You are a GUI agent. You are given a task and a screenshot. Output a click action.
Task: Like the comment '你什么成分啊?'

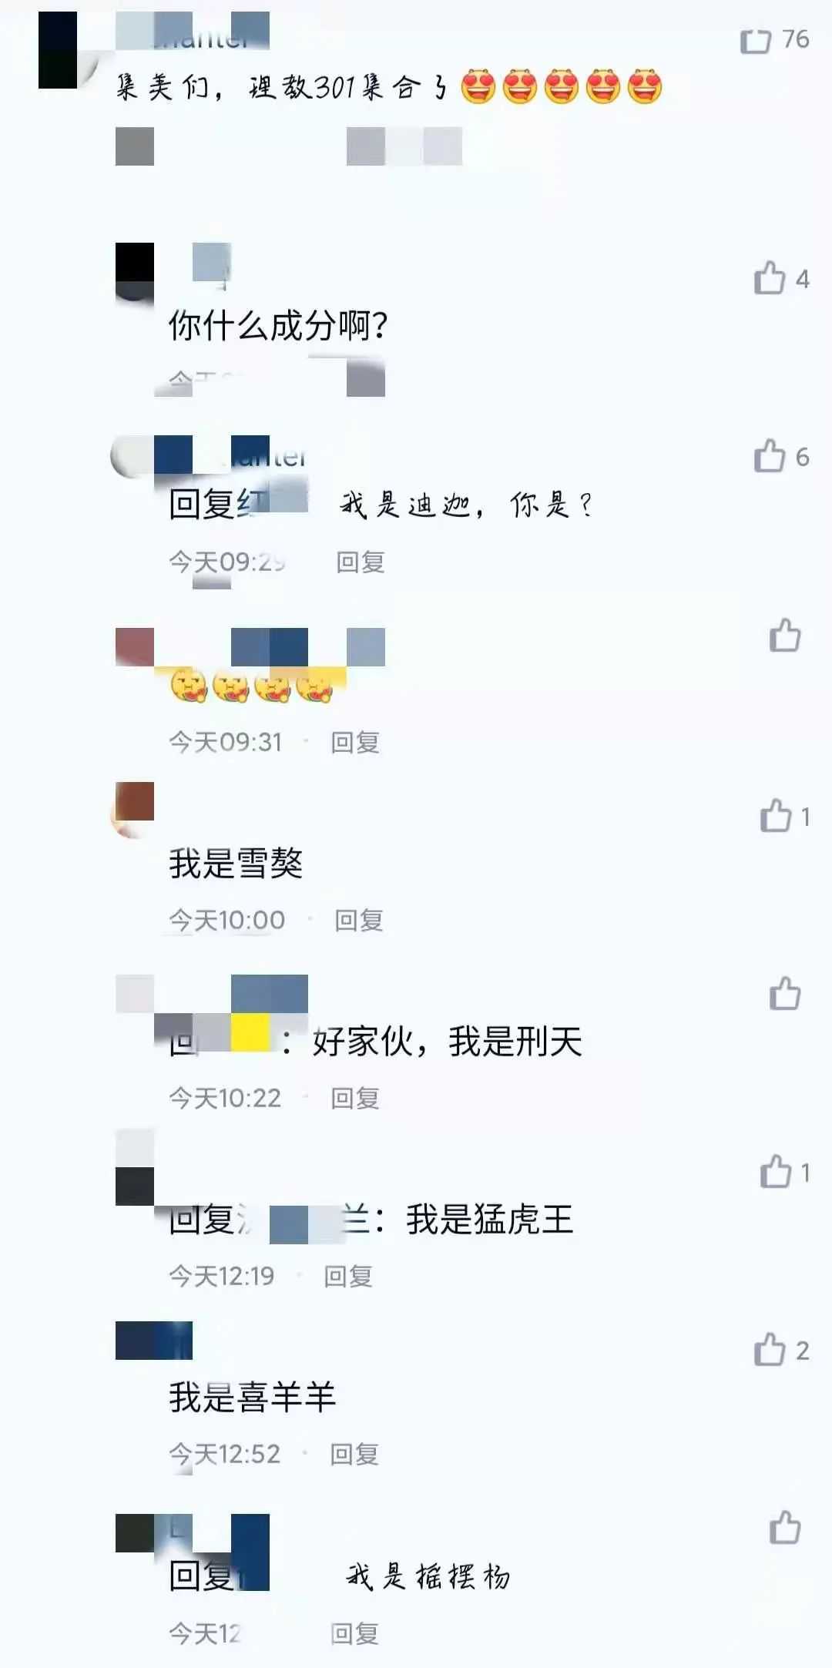tap(769, 278)
